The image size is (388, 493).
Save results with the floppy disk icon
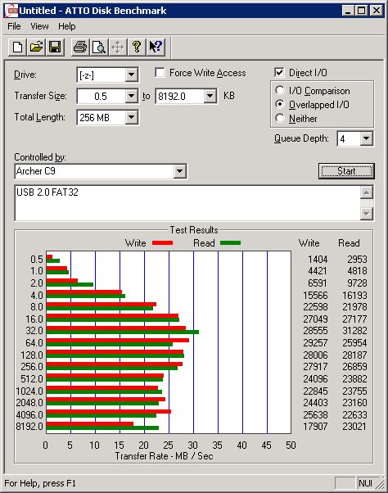pos(55,47)
